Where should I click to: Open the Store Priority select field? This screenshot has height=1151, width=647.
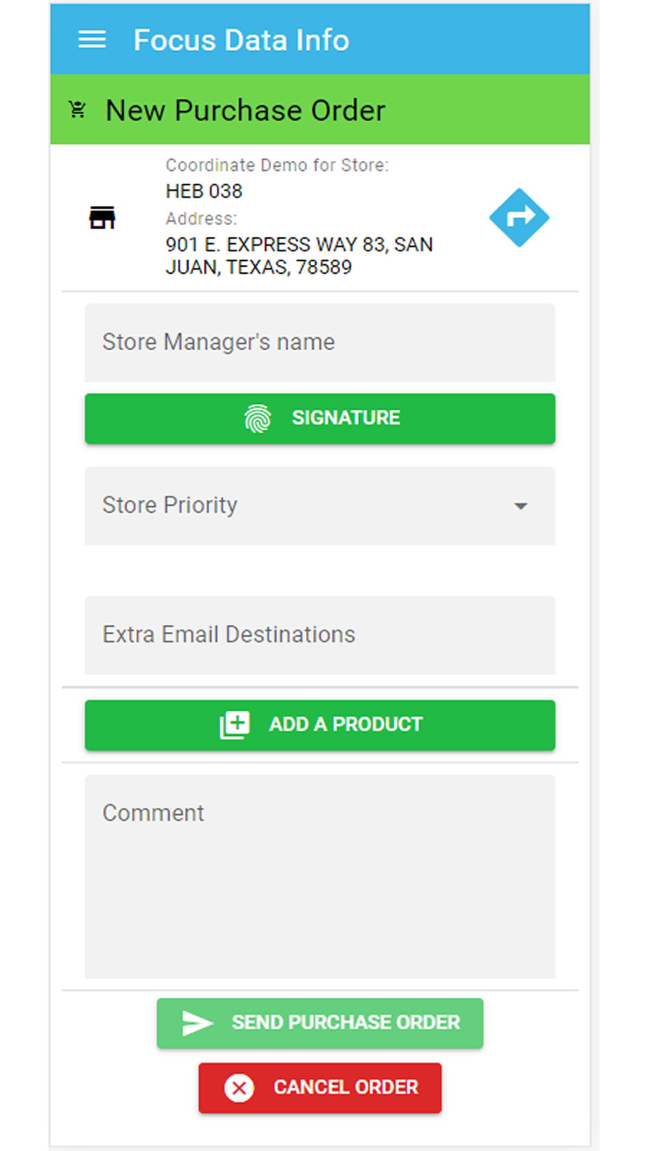(x=320, y=506)
